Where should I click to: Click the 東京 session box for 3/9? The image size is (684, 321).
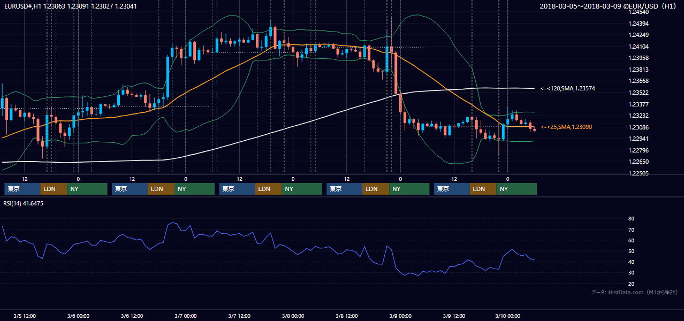tap(452, 189)
